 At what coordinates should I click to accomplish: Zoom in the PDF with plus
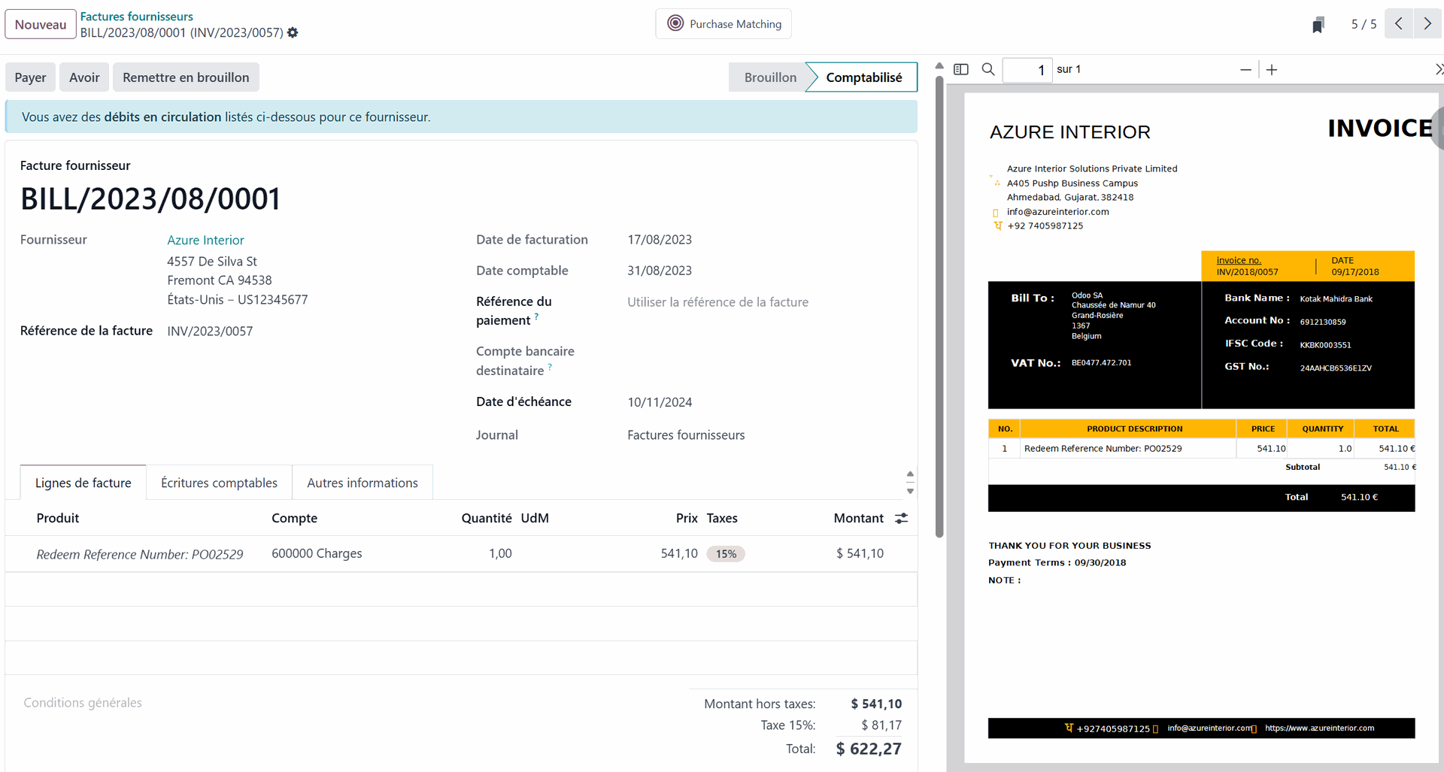click(1272, 70)
